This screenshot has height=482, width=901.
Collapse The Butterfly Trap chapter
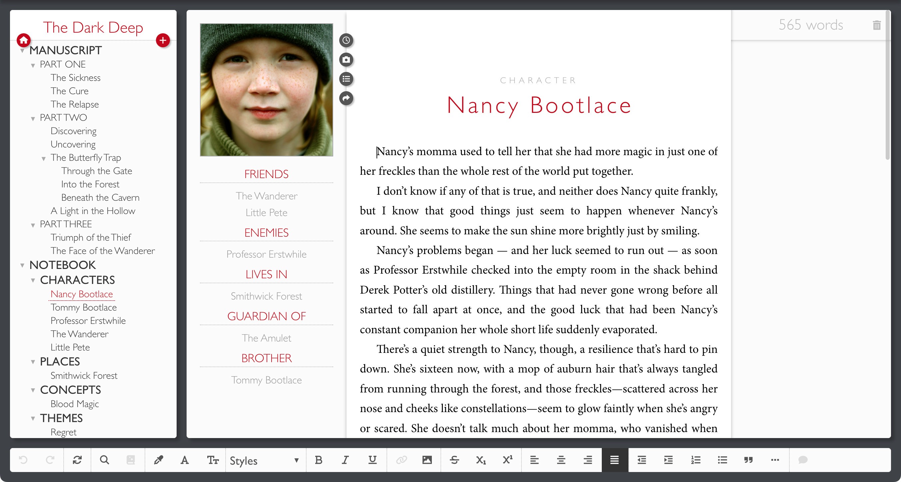tap(44, 159)
